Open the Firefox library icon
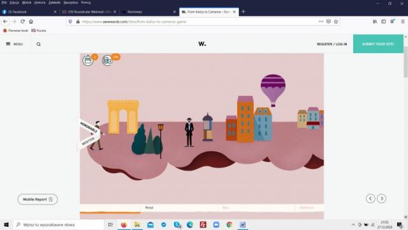This screenshot has height=230, width=408. pyautogui.click(x=375, y=22)
